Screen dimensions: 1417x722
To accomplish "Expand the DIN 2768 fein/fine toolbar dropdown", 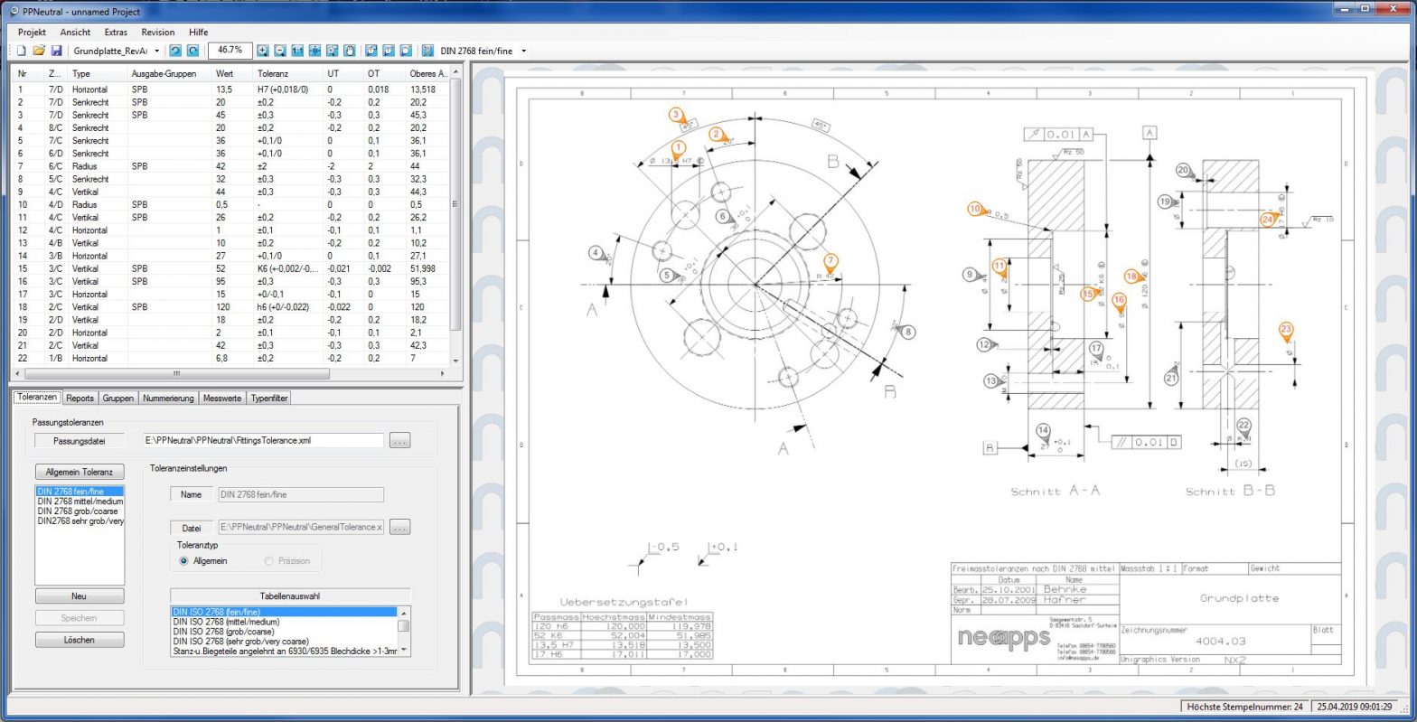I will coord(523,52).
